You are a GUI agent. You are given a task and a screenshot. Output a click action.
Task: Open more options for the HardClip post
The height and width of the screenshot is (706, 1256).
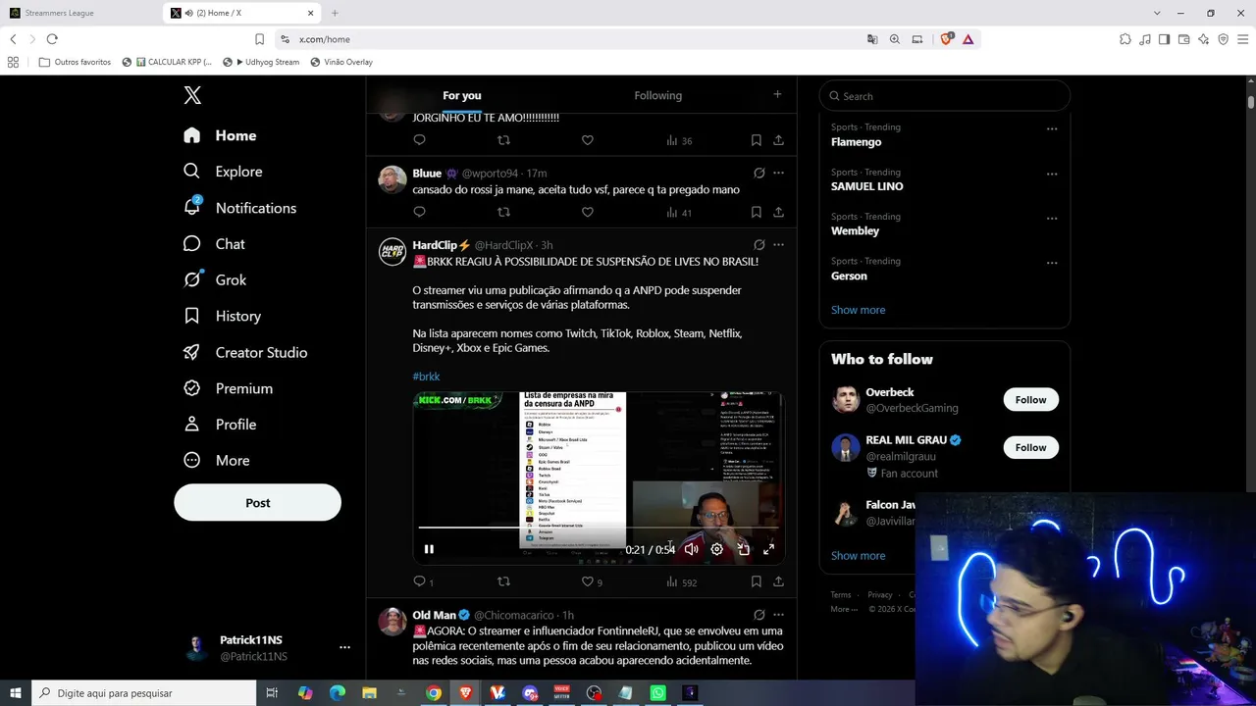(x=778, y=245)
